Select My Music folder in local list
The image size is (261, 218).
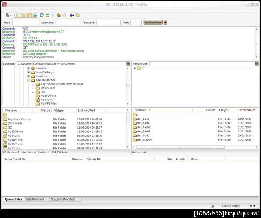point(13,136)
